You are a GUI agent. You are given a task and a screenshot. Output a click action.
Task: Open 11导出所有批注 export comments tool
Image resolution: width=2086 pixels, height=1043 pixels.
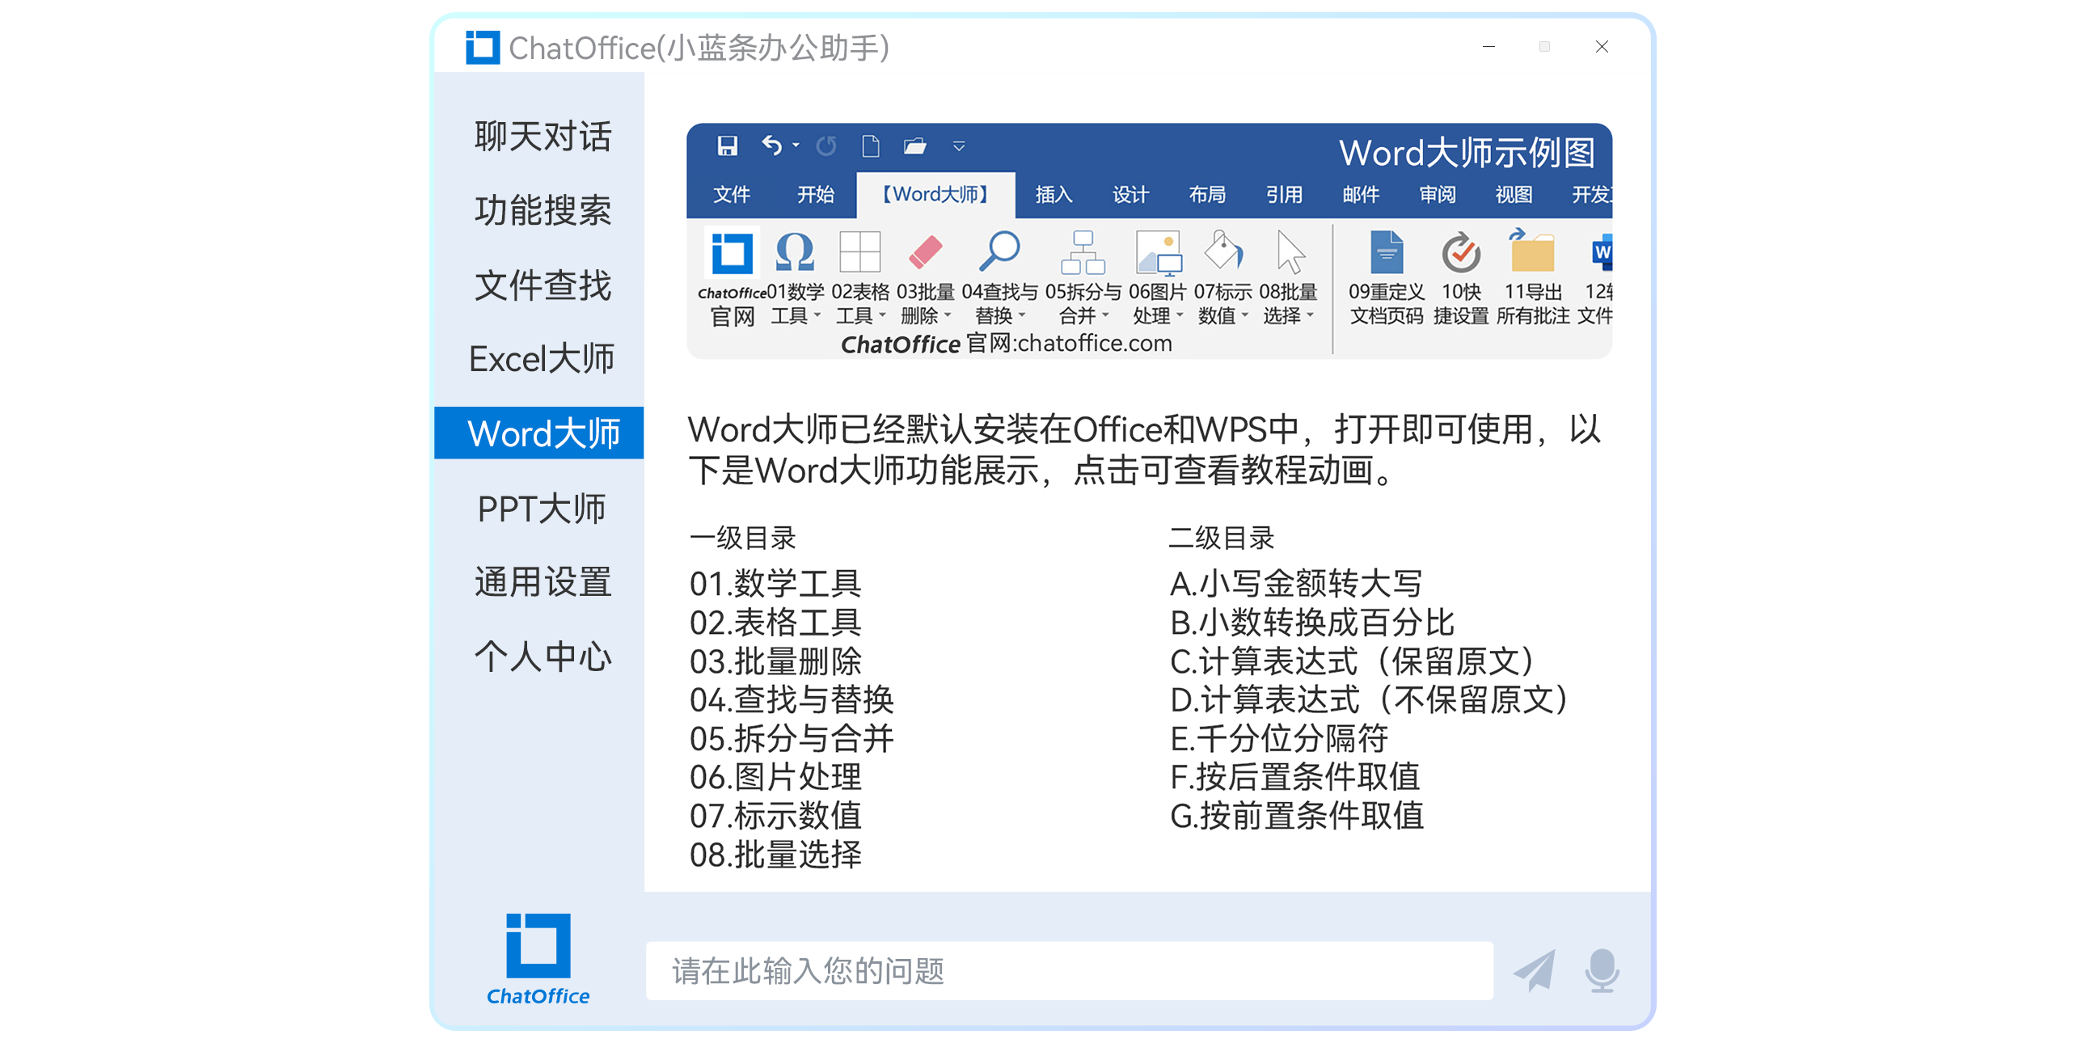point(1533,252)
